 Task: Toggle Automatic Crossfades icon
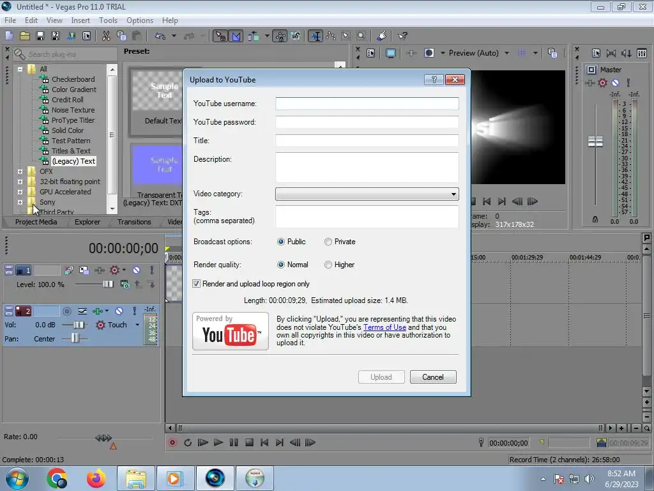[236, 36]
